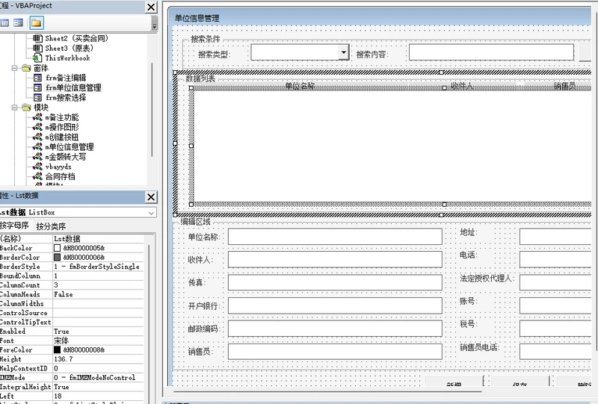
Task: Select Sheet3 (原表) in project tree
Action: click(69, 48)
